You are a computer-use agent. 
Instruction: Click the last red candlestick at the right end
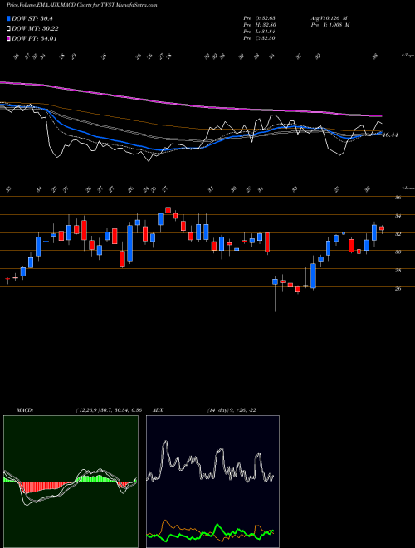click(382, 228)
